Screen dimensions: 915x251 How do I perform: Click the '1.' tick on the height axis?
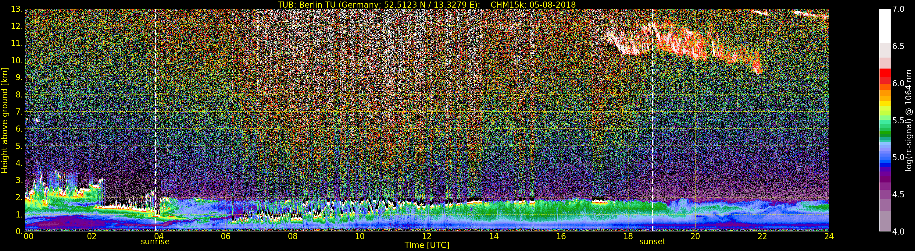tap(19, 214)
